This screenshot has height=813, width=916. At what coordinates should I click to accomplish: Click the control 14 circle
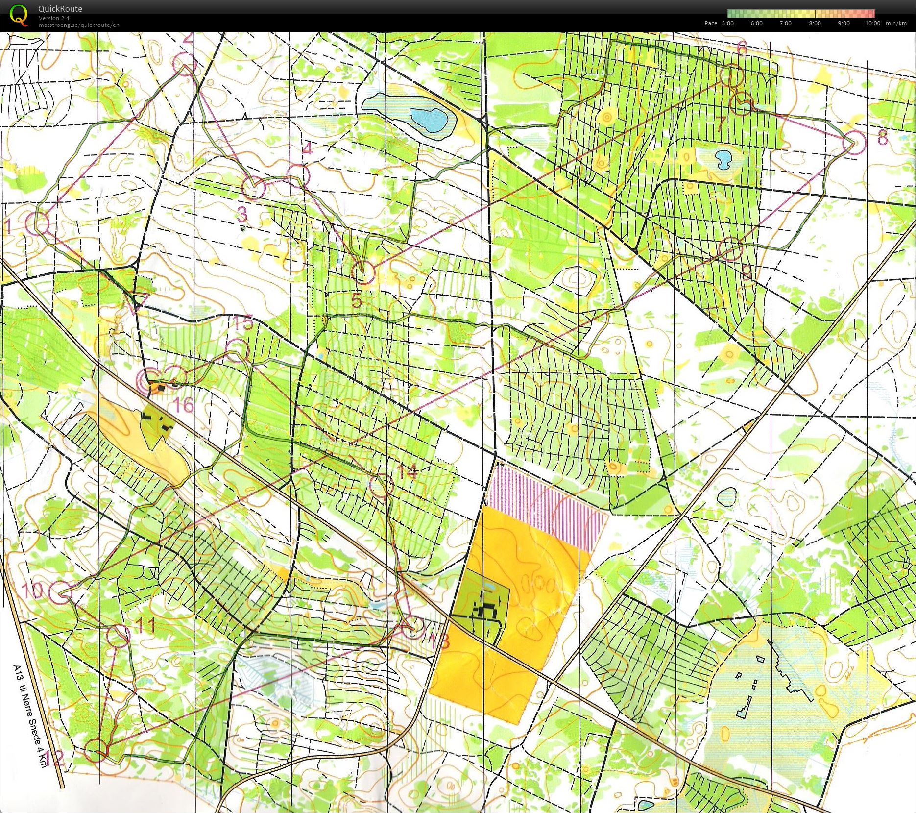pos(381,486)
